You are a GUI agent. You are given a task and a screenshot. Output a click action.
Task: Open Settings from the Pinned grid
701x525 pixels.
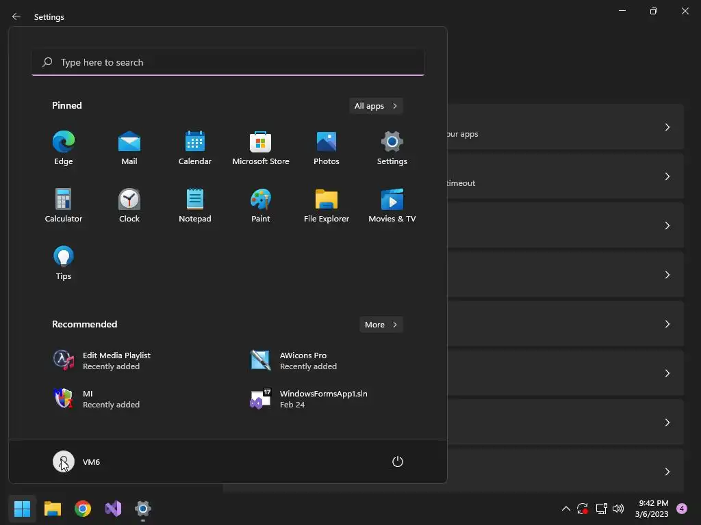tap(392, 148)
